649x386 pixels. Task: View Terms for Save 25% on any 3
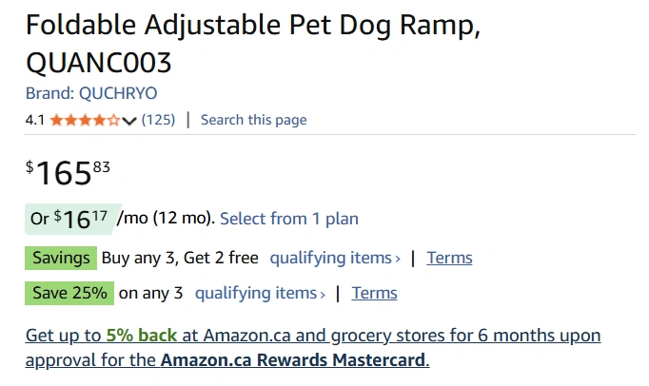(374, 293)
